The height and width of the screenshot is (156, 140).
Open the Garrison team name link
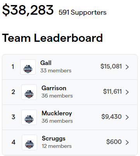[54, 88]
